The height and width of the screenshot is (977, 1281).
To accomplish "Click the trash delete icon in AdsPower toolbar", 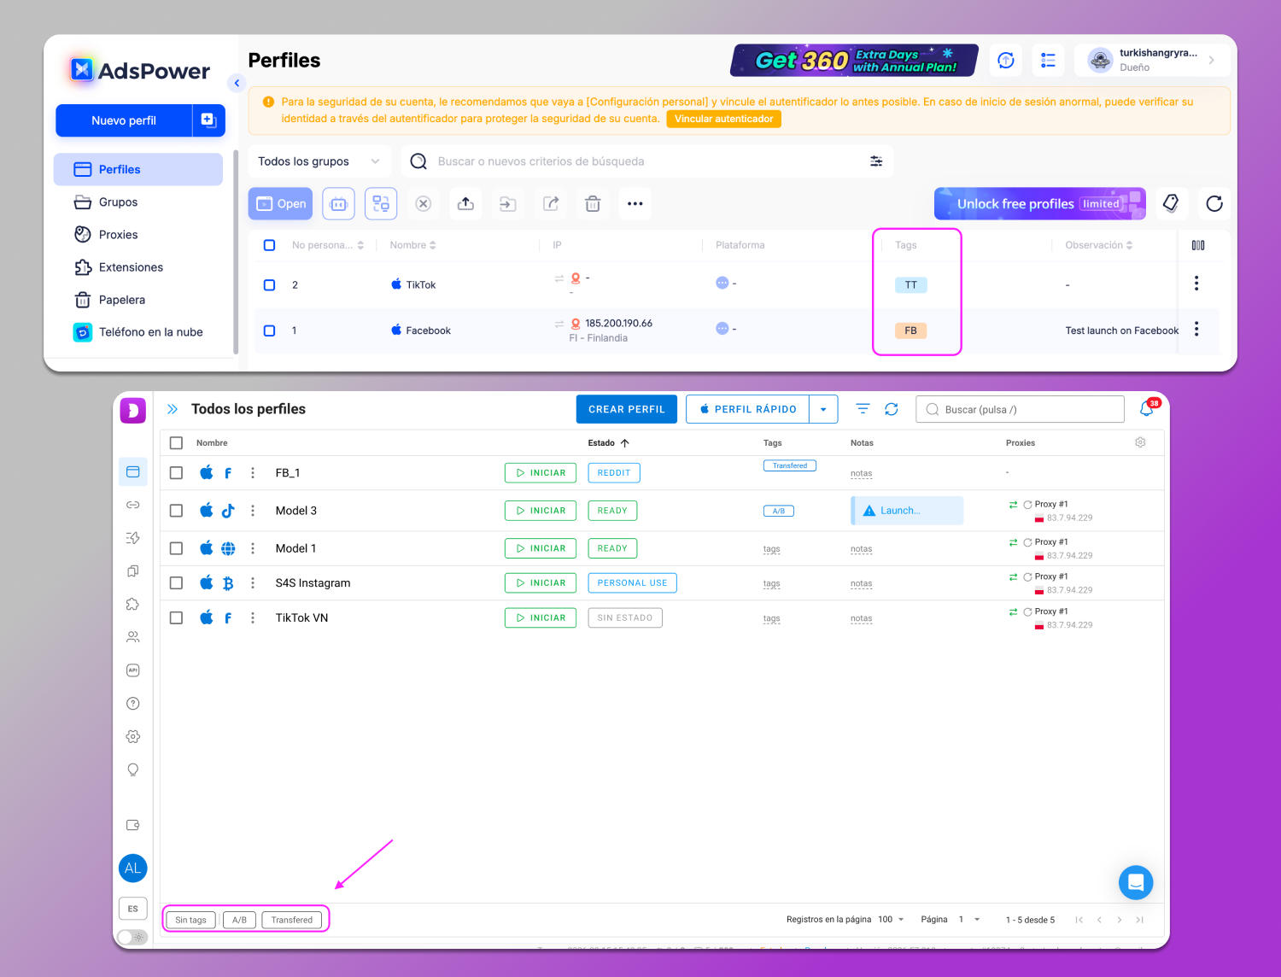I will click(593, 204).
